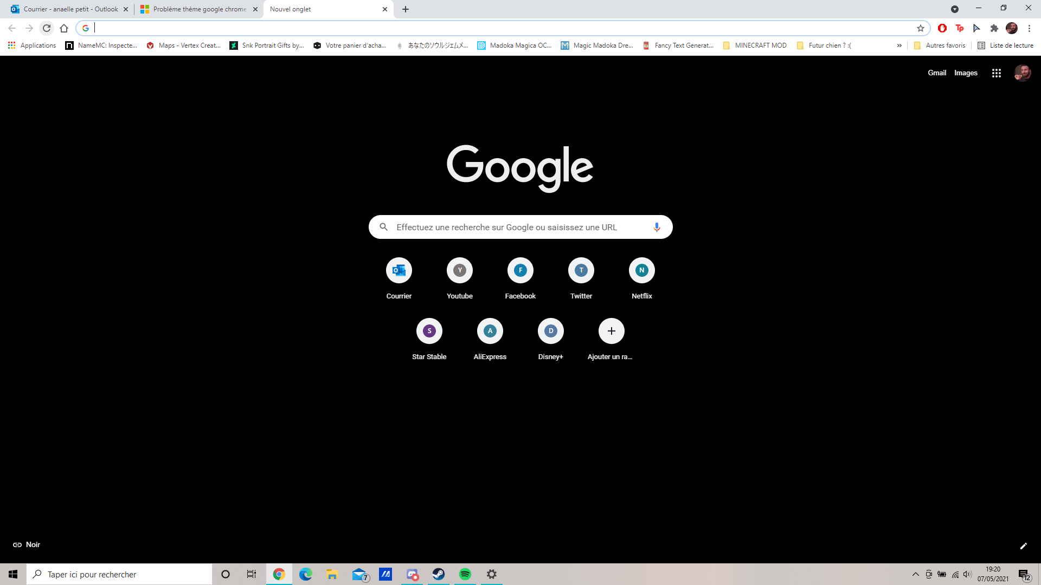Viewport: 1041px width, 585px height.
Task: Switch to Problème thème google chrome tab
Action: 195,9
